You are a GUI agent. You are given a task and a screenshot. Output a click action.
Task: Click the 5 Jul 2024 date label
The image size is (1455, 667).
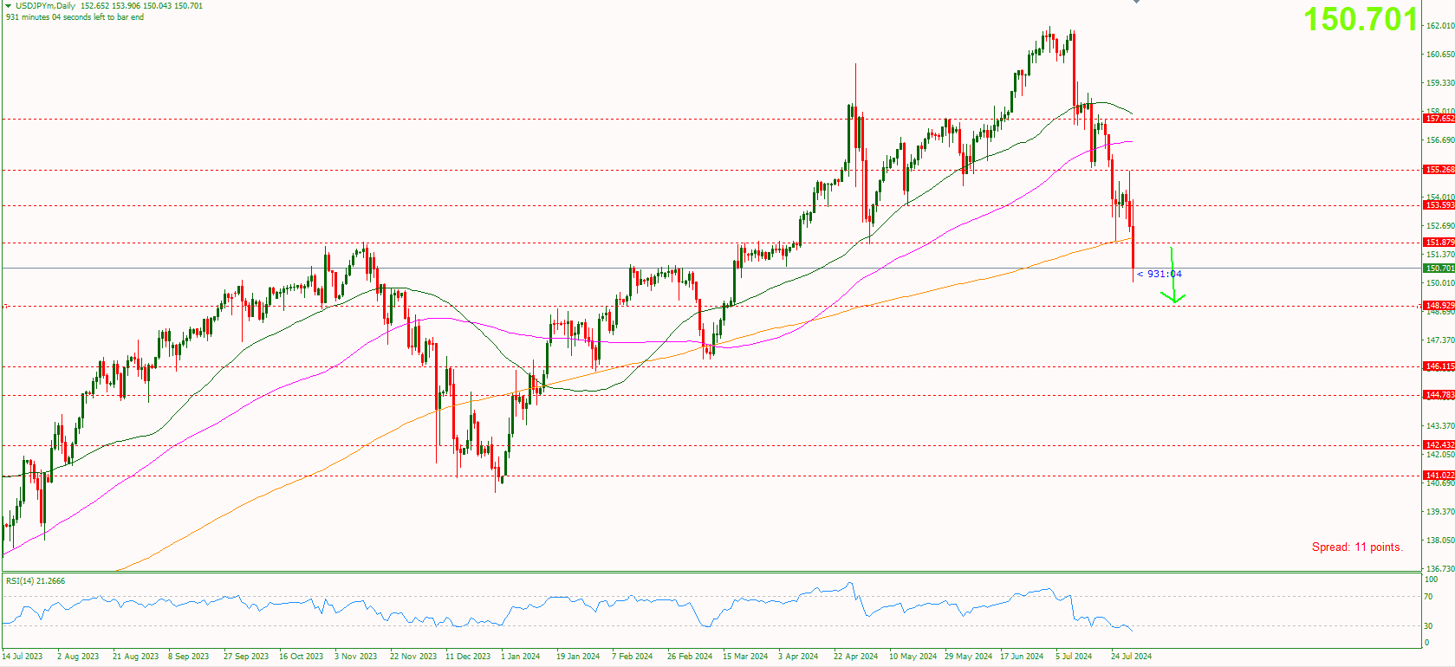point(1074,657)
